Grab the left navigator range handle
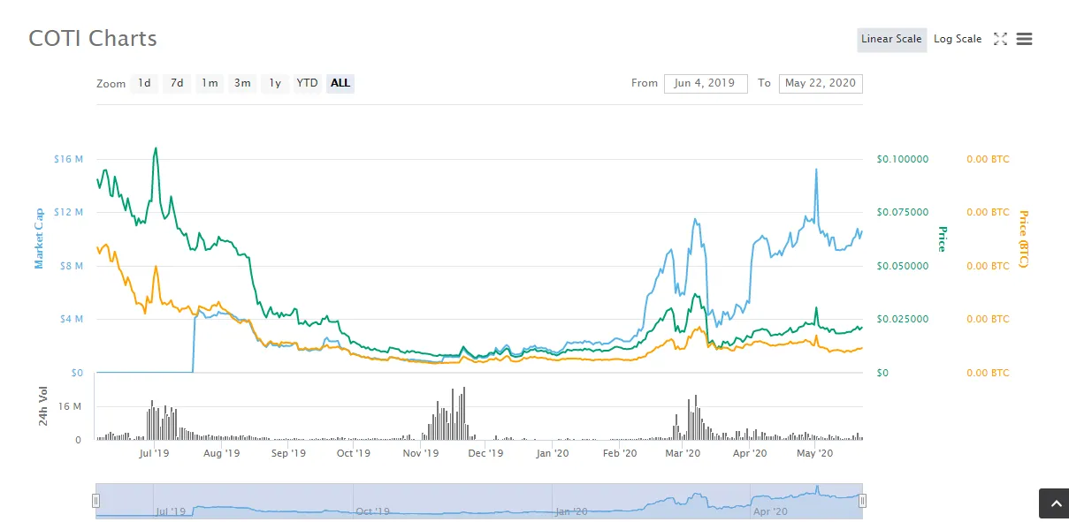 95,501
